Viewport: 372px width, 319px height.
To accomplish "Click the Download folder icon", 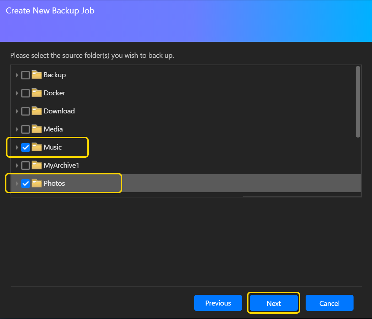I will [x=37, y=111].
